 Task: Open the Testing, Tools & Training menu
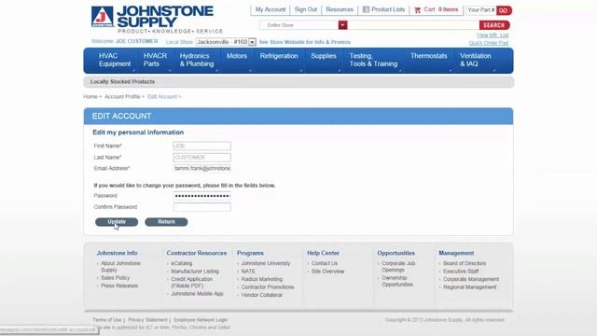(x=373, y=60)
